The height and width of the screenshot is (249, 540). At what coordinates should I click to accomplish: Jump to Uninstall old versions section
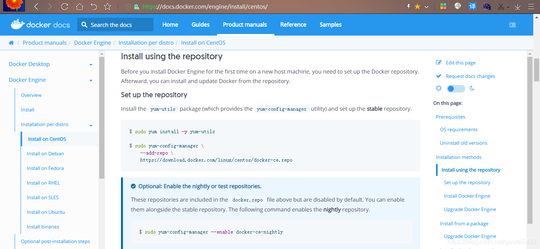pos(464,143)
